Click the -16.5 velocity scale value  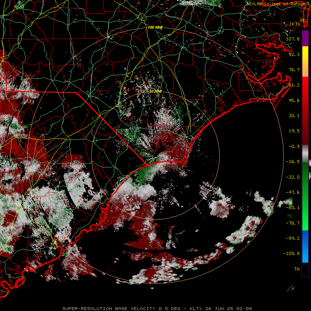[x=293, y=162]
